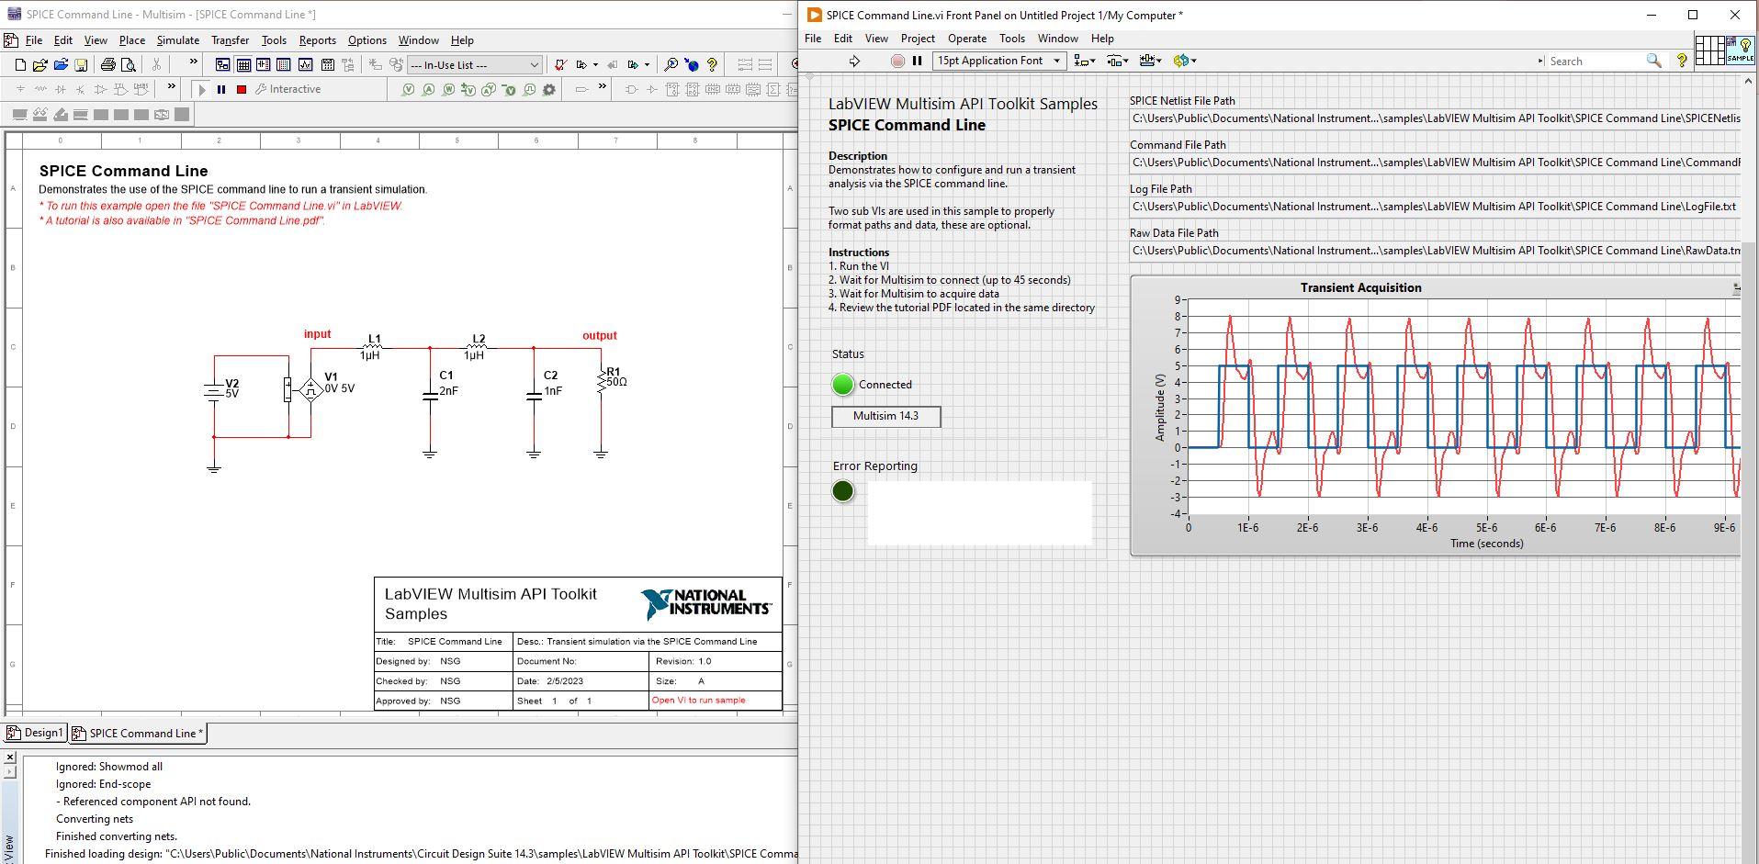Click the Run arrow in LabVIEW toolbar

[x=854, y=61]
